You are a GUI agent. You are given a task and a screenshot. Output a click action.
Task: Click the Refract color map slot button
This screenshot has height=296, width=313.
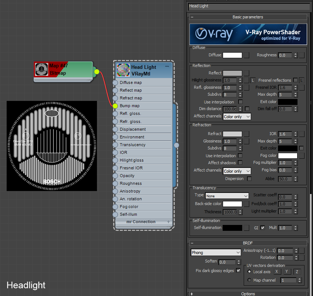[x=247, y=134]
